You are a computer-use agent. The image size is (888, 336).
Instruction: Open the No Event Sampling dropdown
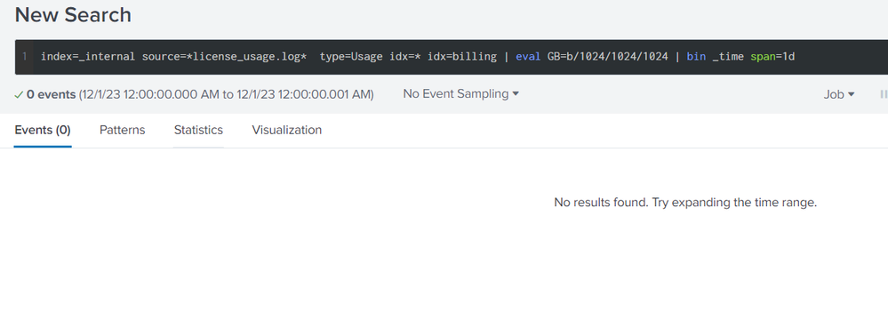point(460,94)
